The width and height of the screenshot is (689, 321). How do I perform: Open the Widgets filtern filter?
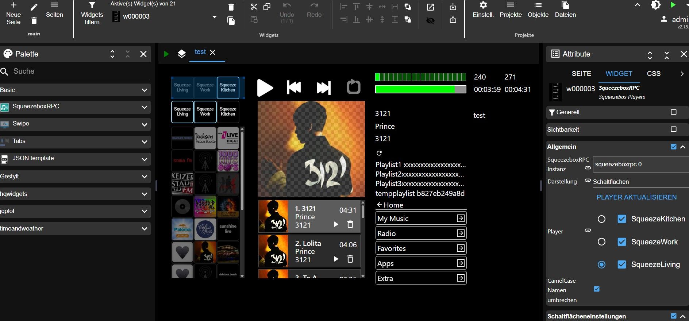point(92,13)
